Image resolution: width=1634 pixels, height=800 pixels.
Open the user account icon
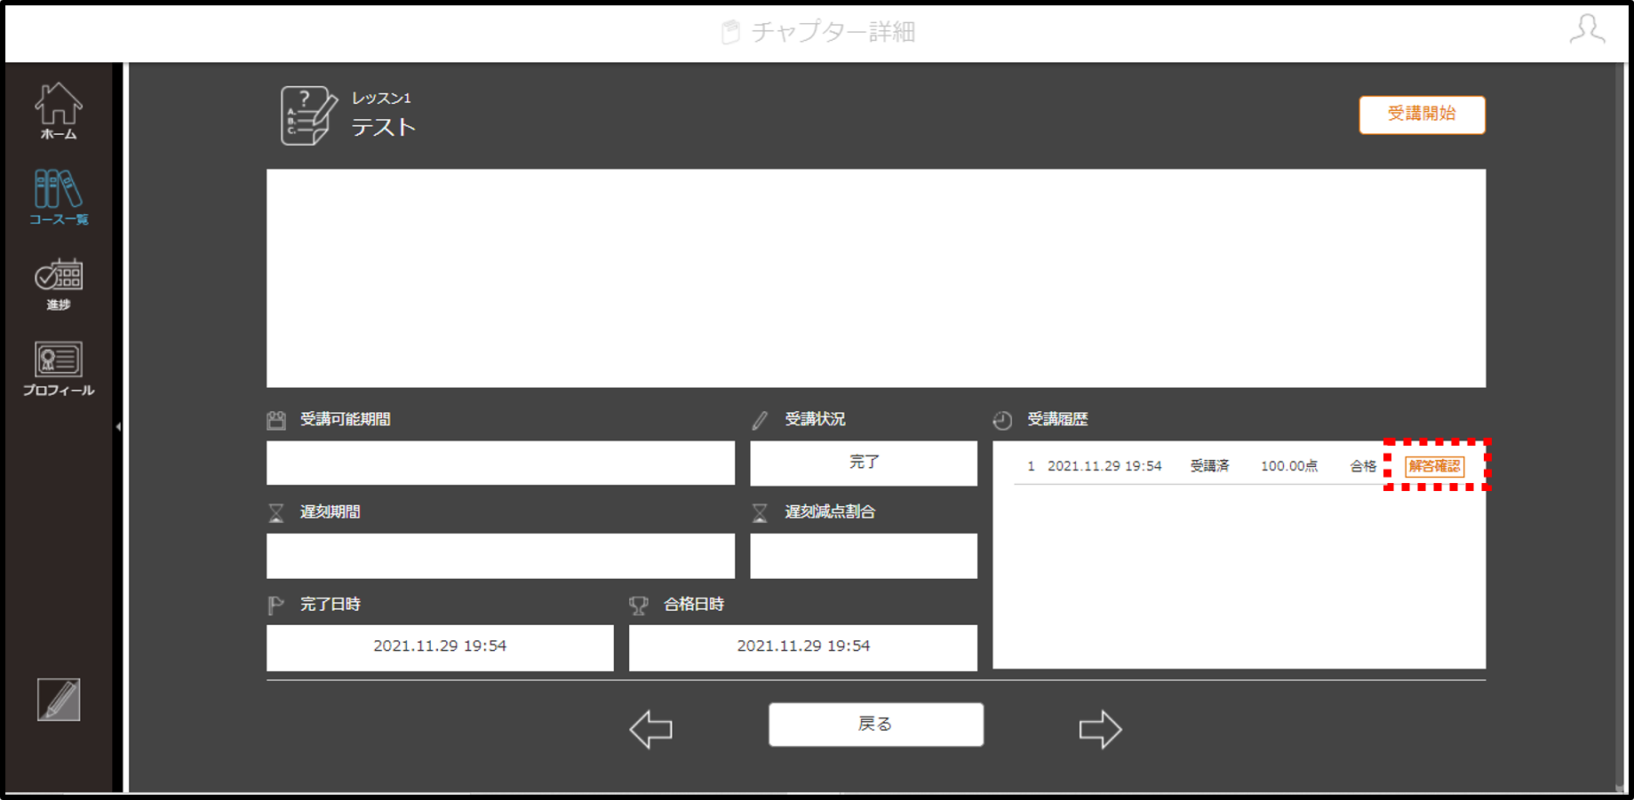point(1587,29)
